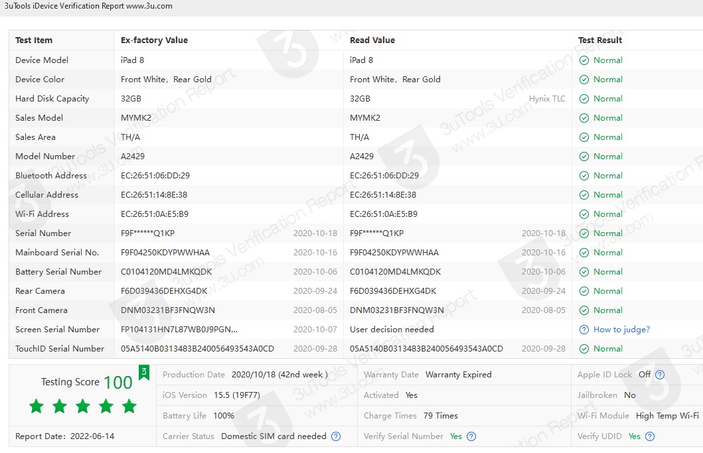
Task: Click the Verify Serial Number Yes value
Action: pyautogui.click(x=456, y=436)
